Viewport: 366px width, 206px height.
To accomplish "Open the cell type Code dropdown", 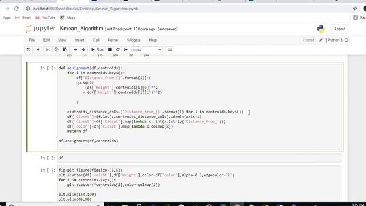I will pos(147,50).
